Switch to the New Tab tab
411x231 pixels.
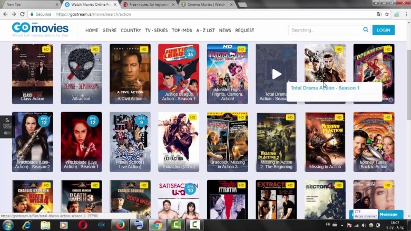pos(29,4)
